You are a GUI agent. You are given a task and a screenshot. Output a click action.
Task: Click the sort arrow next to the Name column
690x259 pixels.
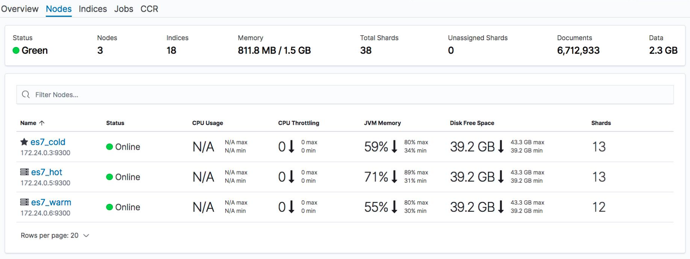pyautogui.click(x=42, y=123)
